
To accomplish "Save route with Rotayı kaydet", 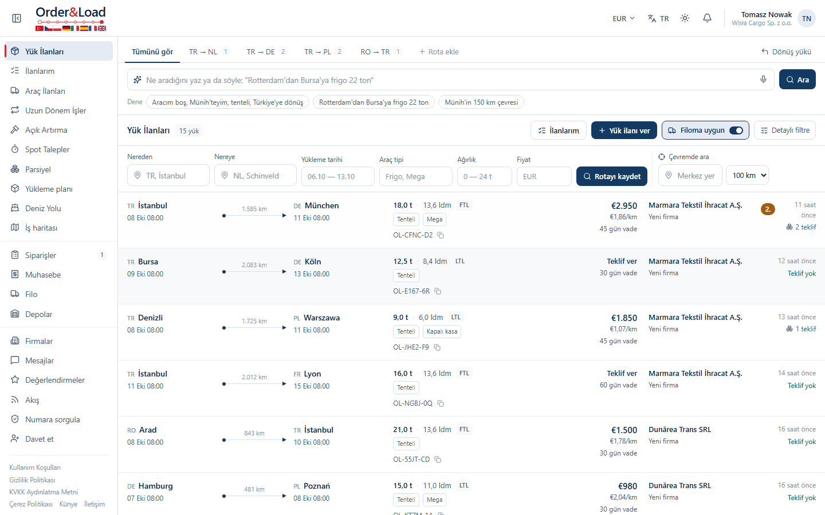I will click(612, 176).
